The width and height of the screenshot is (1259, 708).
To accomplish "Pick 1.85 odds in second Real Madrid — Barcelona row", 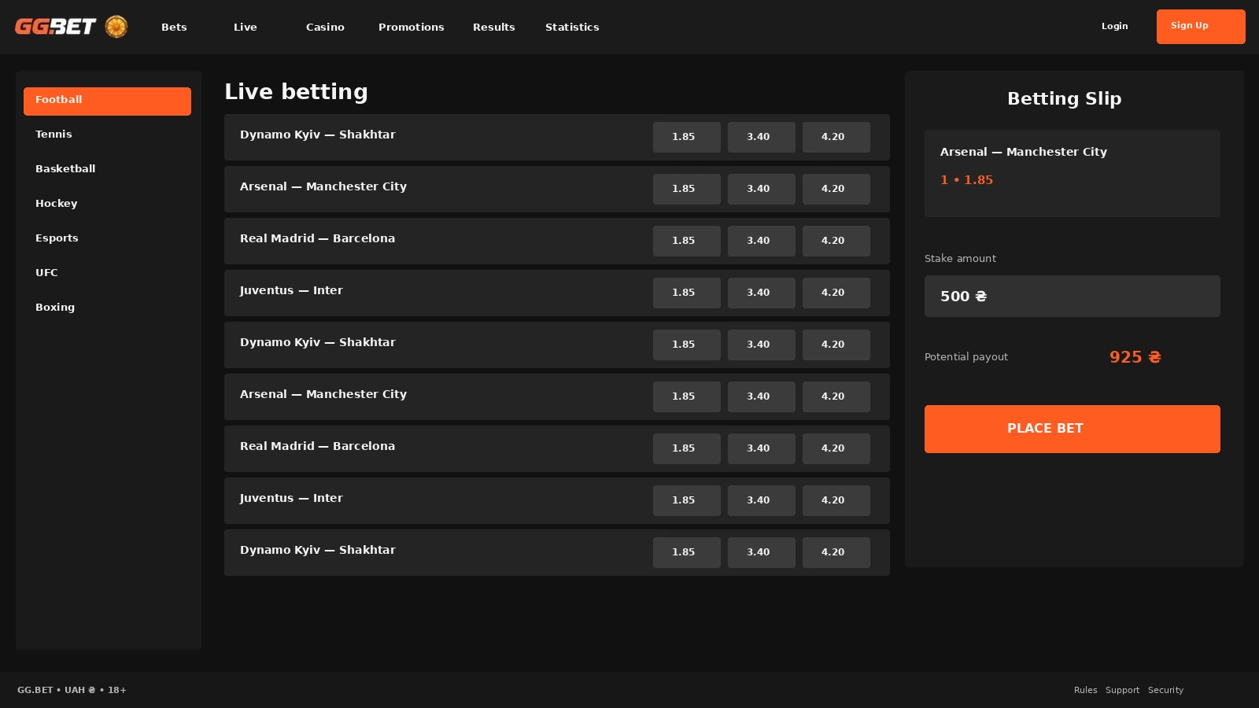I will pyautogui.click(x=687, y=448).
